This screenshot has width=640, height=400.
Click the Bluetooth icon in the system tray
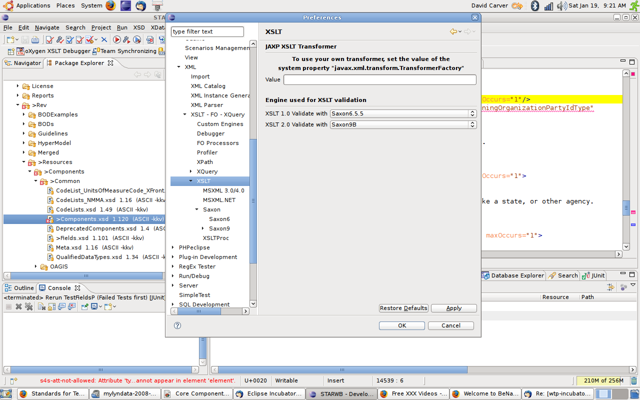(x=534, y=6)
